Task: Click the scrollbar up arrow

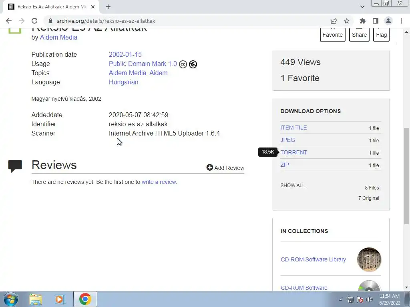Action: click(406, 32)
